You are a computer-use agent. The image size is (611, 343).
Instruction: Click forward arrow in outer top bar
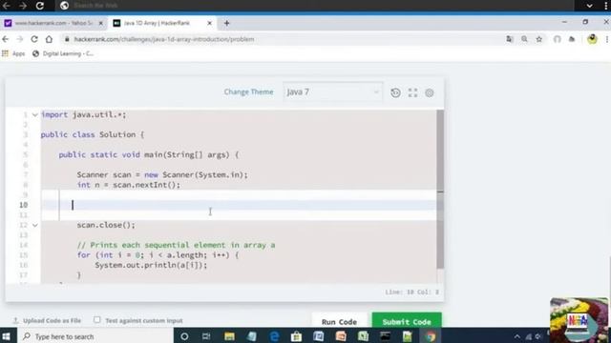click(x=23, y=6)
